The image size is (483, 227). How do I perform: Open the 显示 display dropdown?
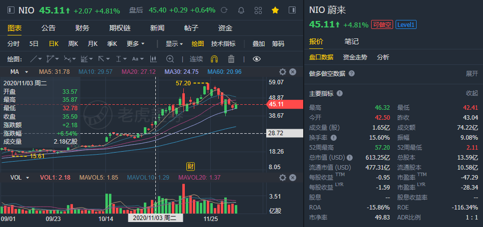[174, 44]
